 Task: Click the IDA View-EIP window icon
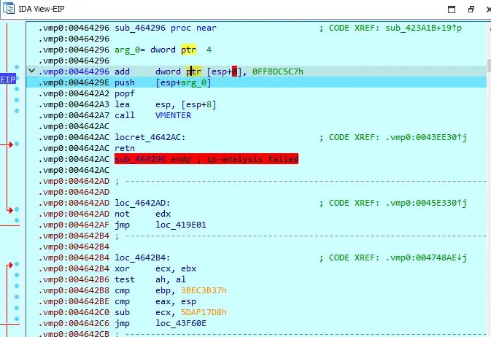(x=9, y=9)
